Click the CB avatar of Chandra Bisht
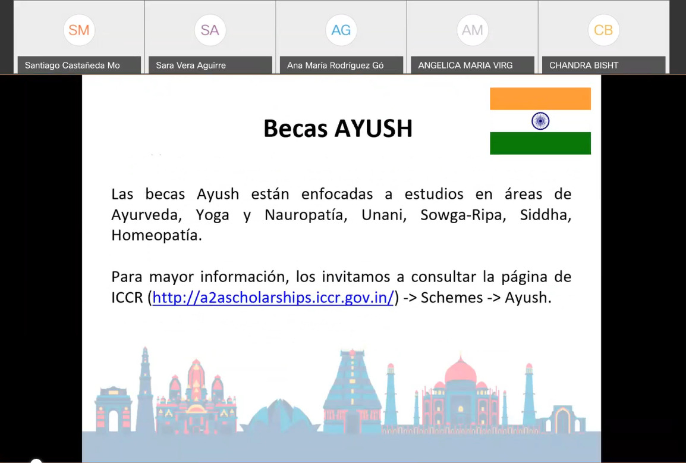The width and height of the screenshot is (686, 463). point(604,30)
